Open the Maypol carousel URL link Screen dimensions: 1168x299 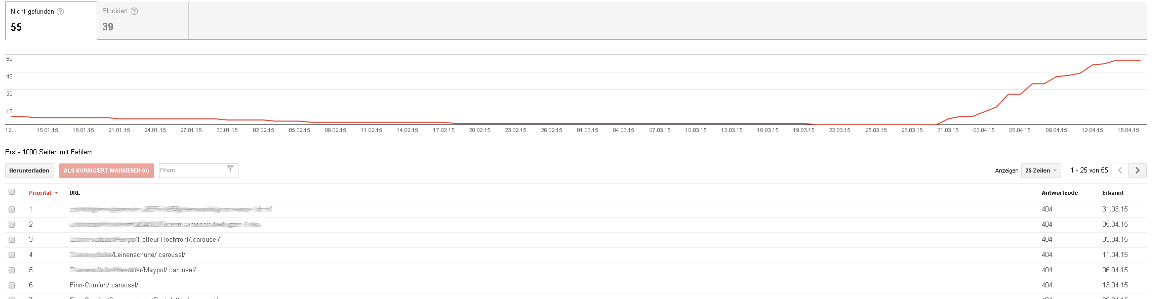click(x=169, y=270)
